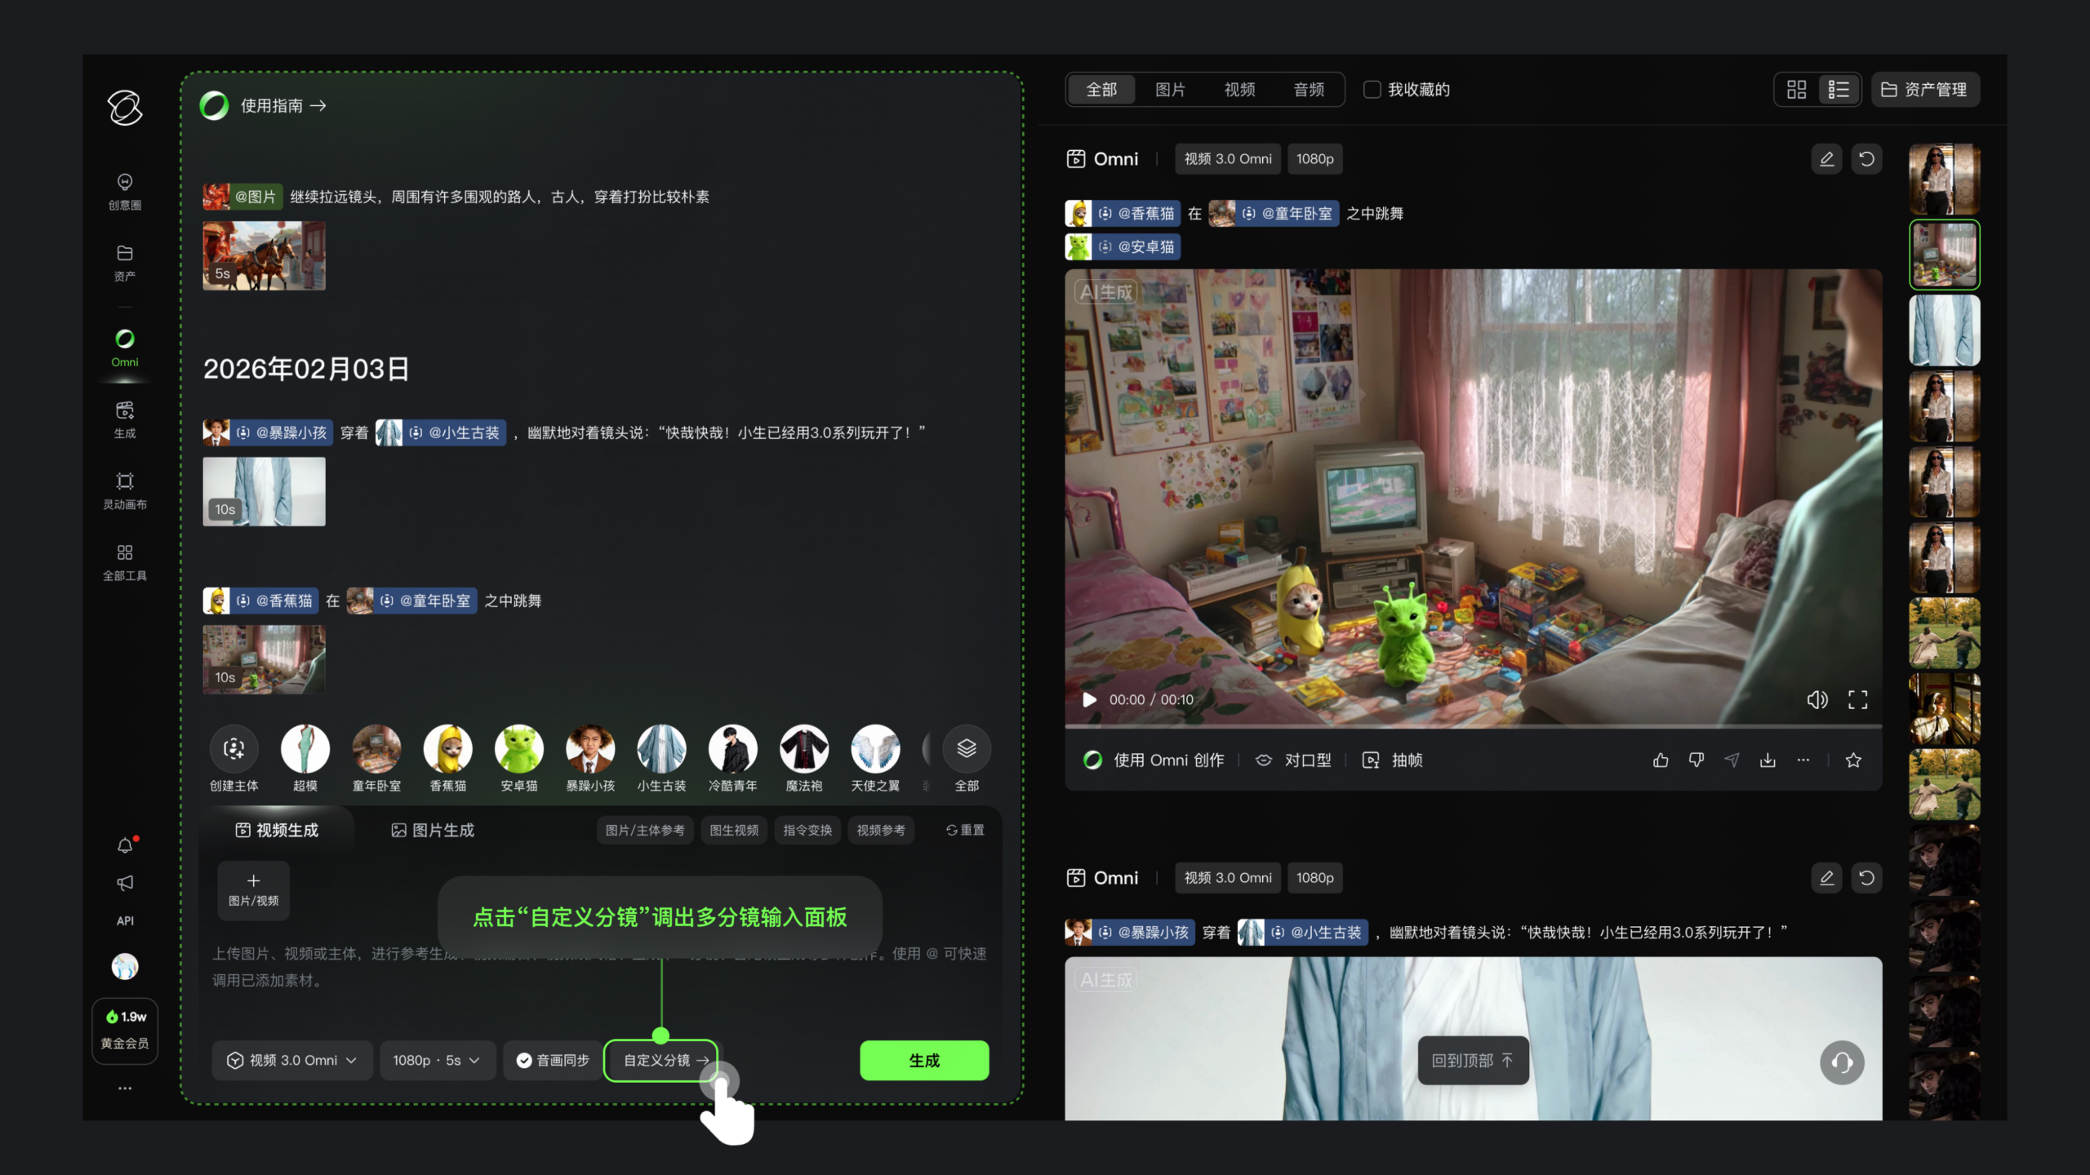Screen dimensions: 2090x1175
Task: Switch to grid view layout
Action: click(x=1796, y=90)
